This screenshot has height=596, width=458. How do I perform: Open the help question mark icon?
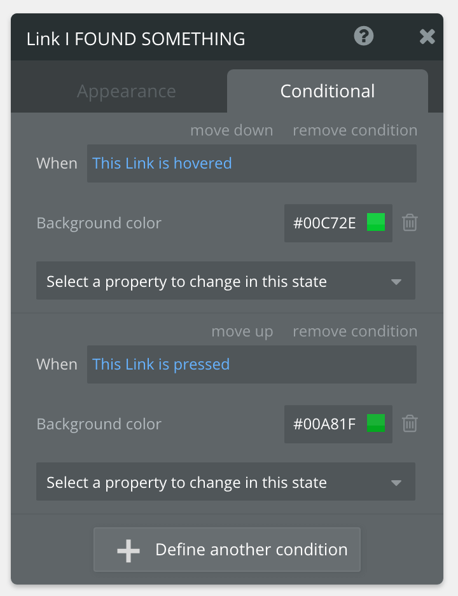(x=363, y=36)
